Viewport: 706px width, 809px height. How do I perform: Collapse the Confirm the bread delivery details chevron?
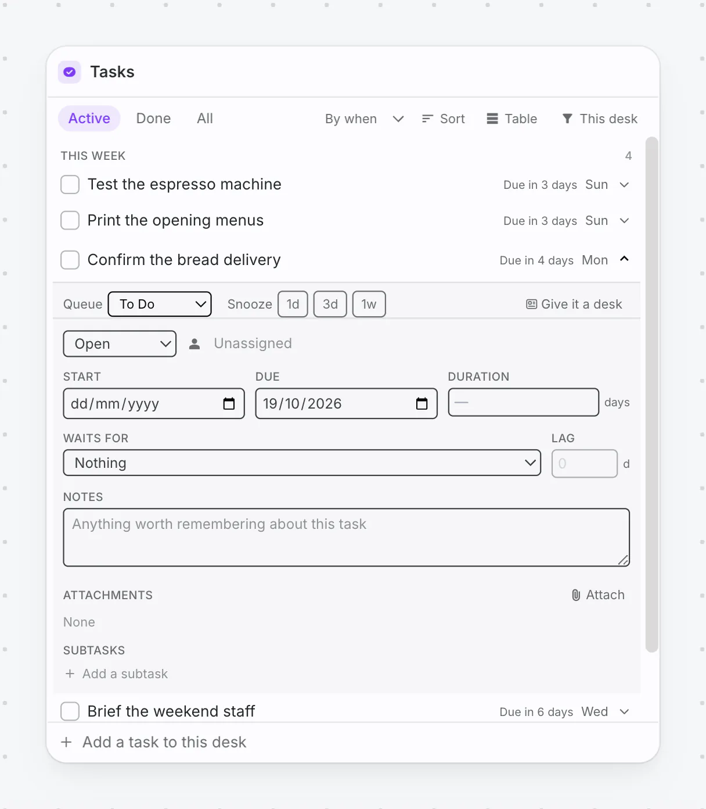click(624, 259)
